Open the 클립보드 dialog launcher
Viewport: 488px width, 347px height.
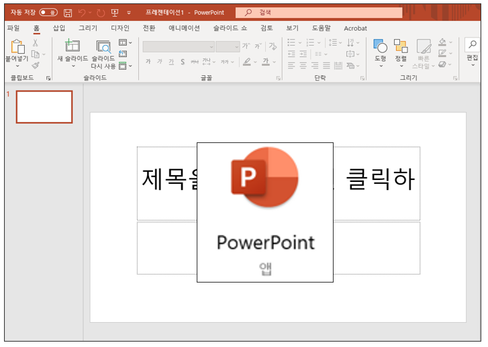tap(48, 78)
